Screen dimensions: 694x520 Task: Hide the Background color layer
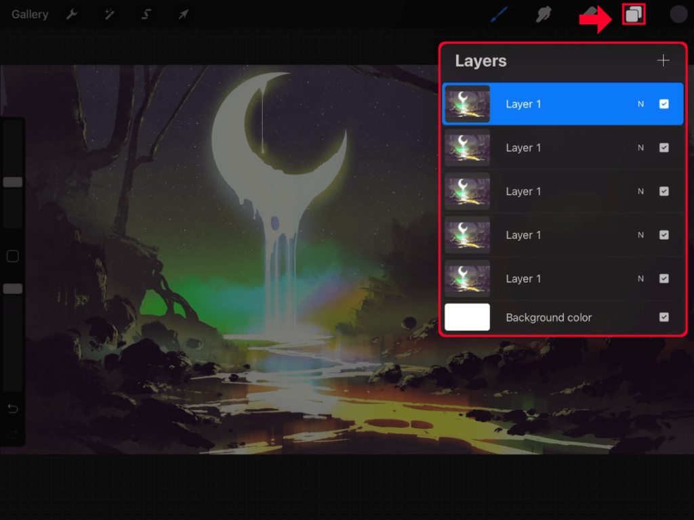(x=664, y=317)
